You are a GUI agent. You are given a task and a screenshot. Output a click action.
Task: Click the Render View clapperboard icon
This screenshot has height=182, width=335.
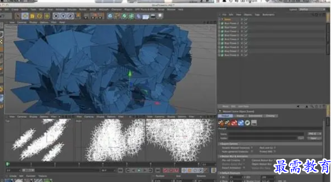(86, 16)
